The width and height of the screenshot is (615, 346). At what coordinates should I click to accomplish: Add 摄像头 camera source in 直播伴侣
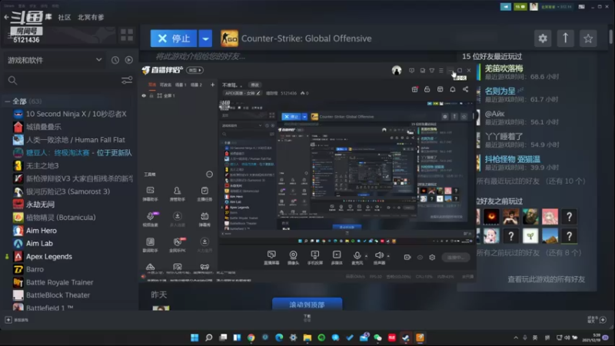click(x=293, y=258)
